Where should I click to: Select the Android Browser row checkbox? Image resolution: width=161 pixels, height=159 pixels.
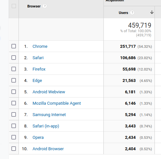[14, 149]
